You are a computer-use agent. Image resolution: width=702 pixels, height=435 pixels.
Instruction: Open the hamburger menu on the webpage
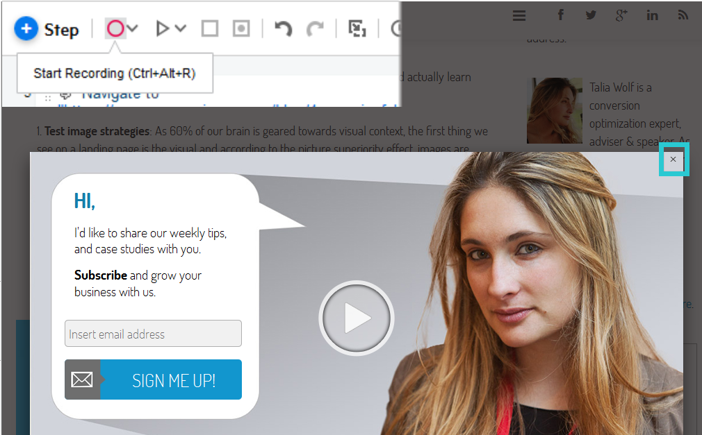click(519, 16)
